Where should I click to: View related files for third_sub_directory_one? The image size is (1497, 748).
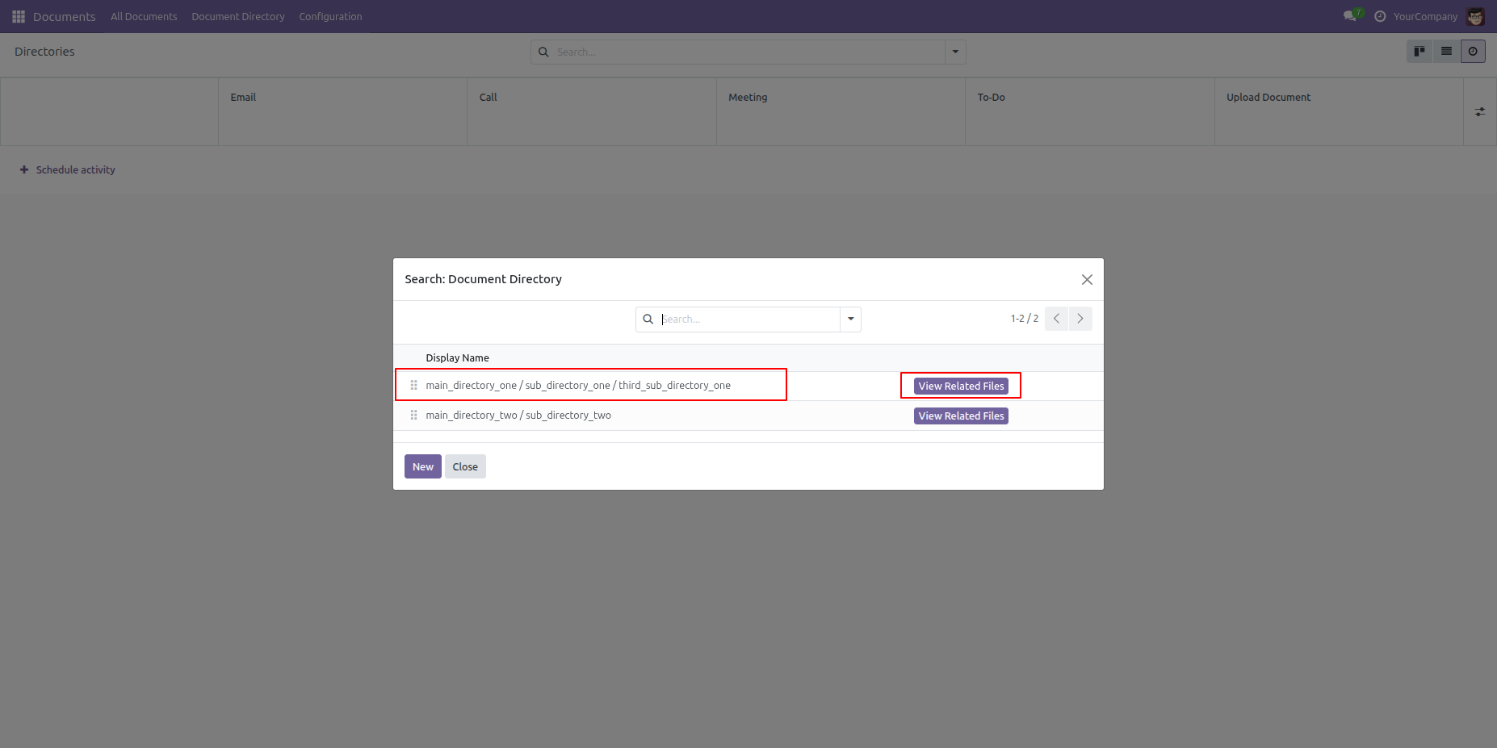(961, 386)
